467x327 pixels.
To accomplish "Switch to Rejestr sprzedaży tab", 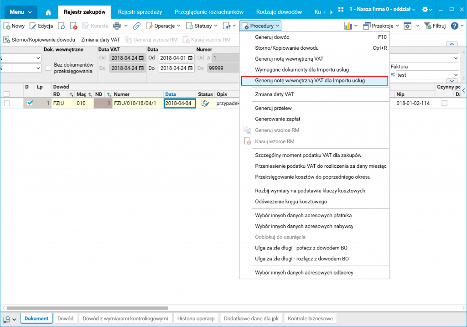I will click(140, 12).
